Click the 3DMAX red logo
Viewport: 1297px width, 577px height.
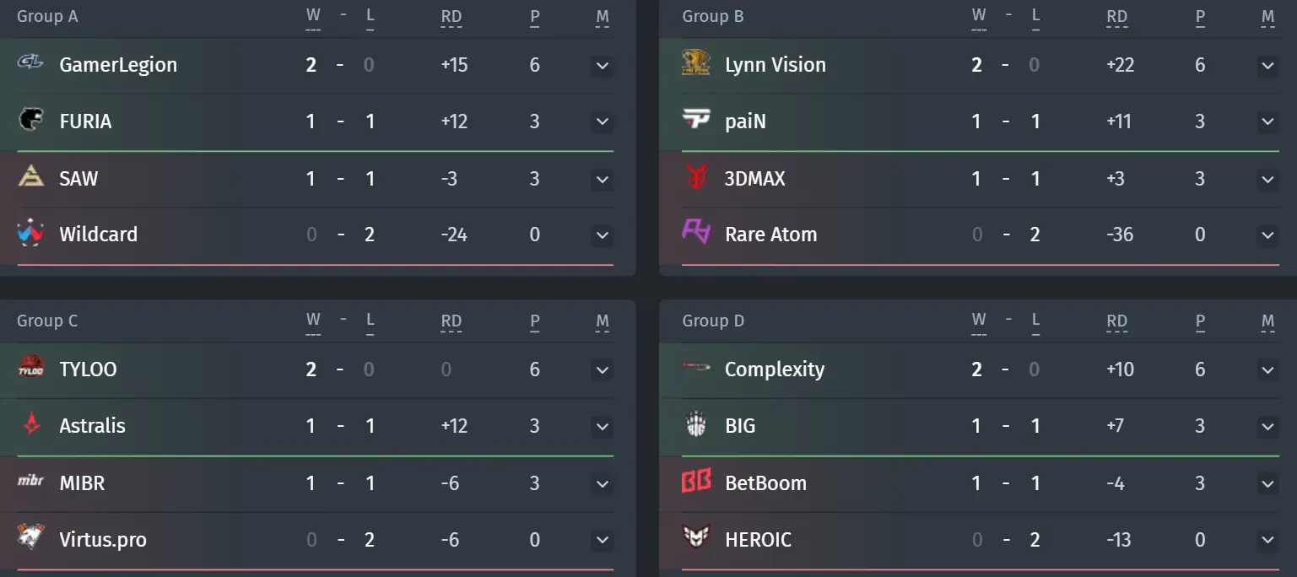pos(696,178)
